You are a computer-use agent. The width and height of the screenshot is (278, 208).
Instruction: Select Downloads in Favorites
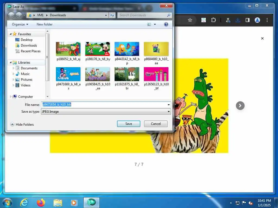click(x=29, y=45)
